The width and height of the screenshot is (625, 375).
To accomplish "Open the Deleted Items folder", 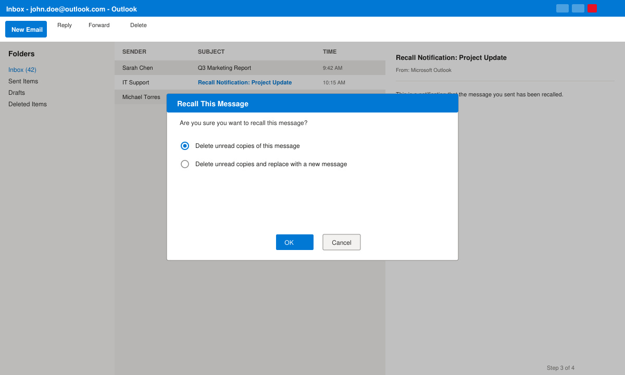I will point(28,104).
